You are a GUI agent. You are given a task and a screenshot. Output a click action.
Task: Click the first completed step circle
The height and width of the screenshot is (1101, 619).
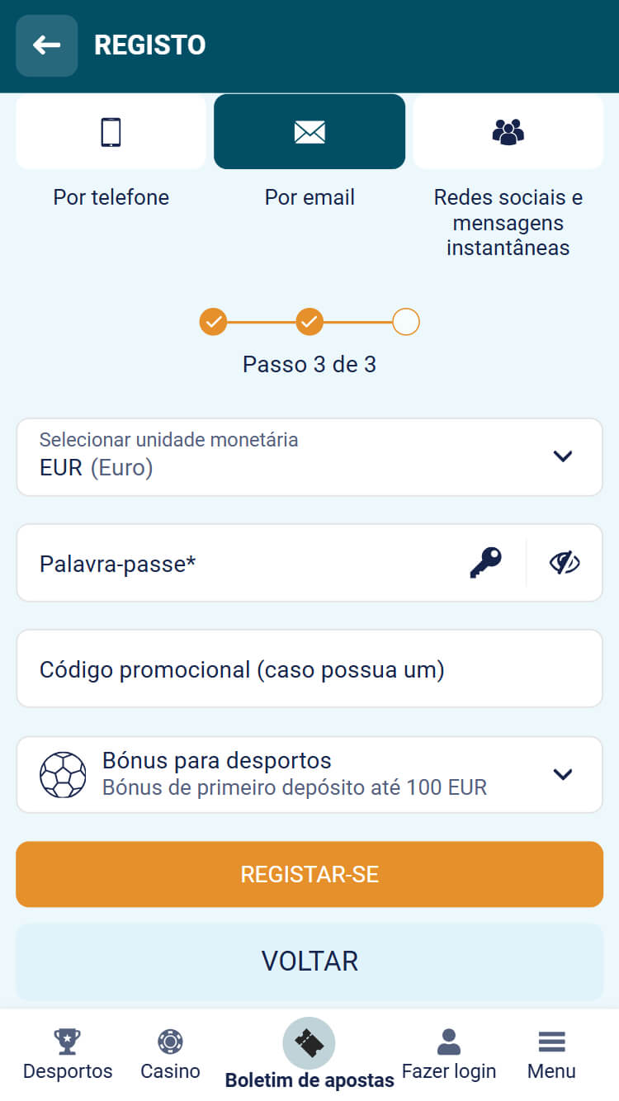tap(213, 321)
